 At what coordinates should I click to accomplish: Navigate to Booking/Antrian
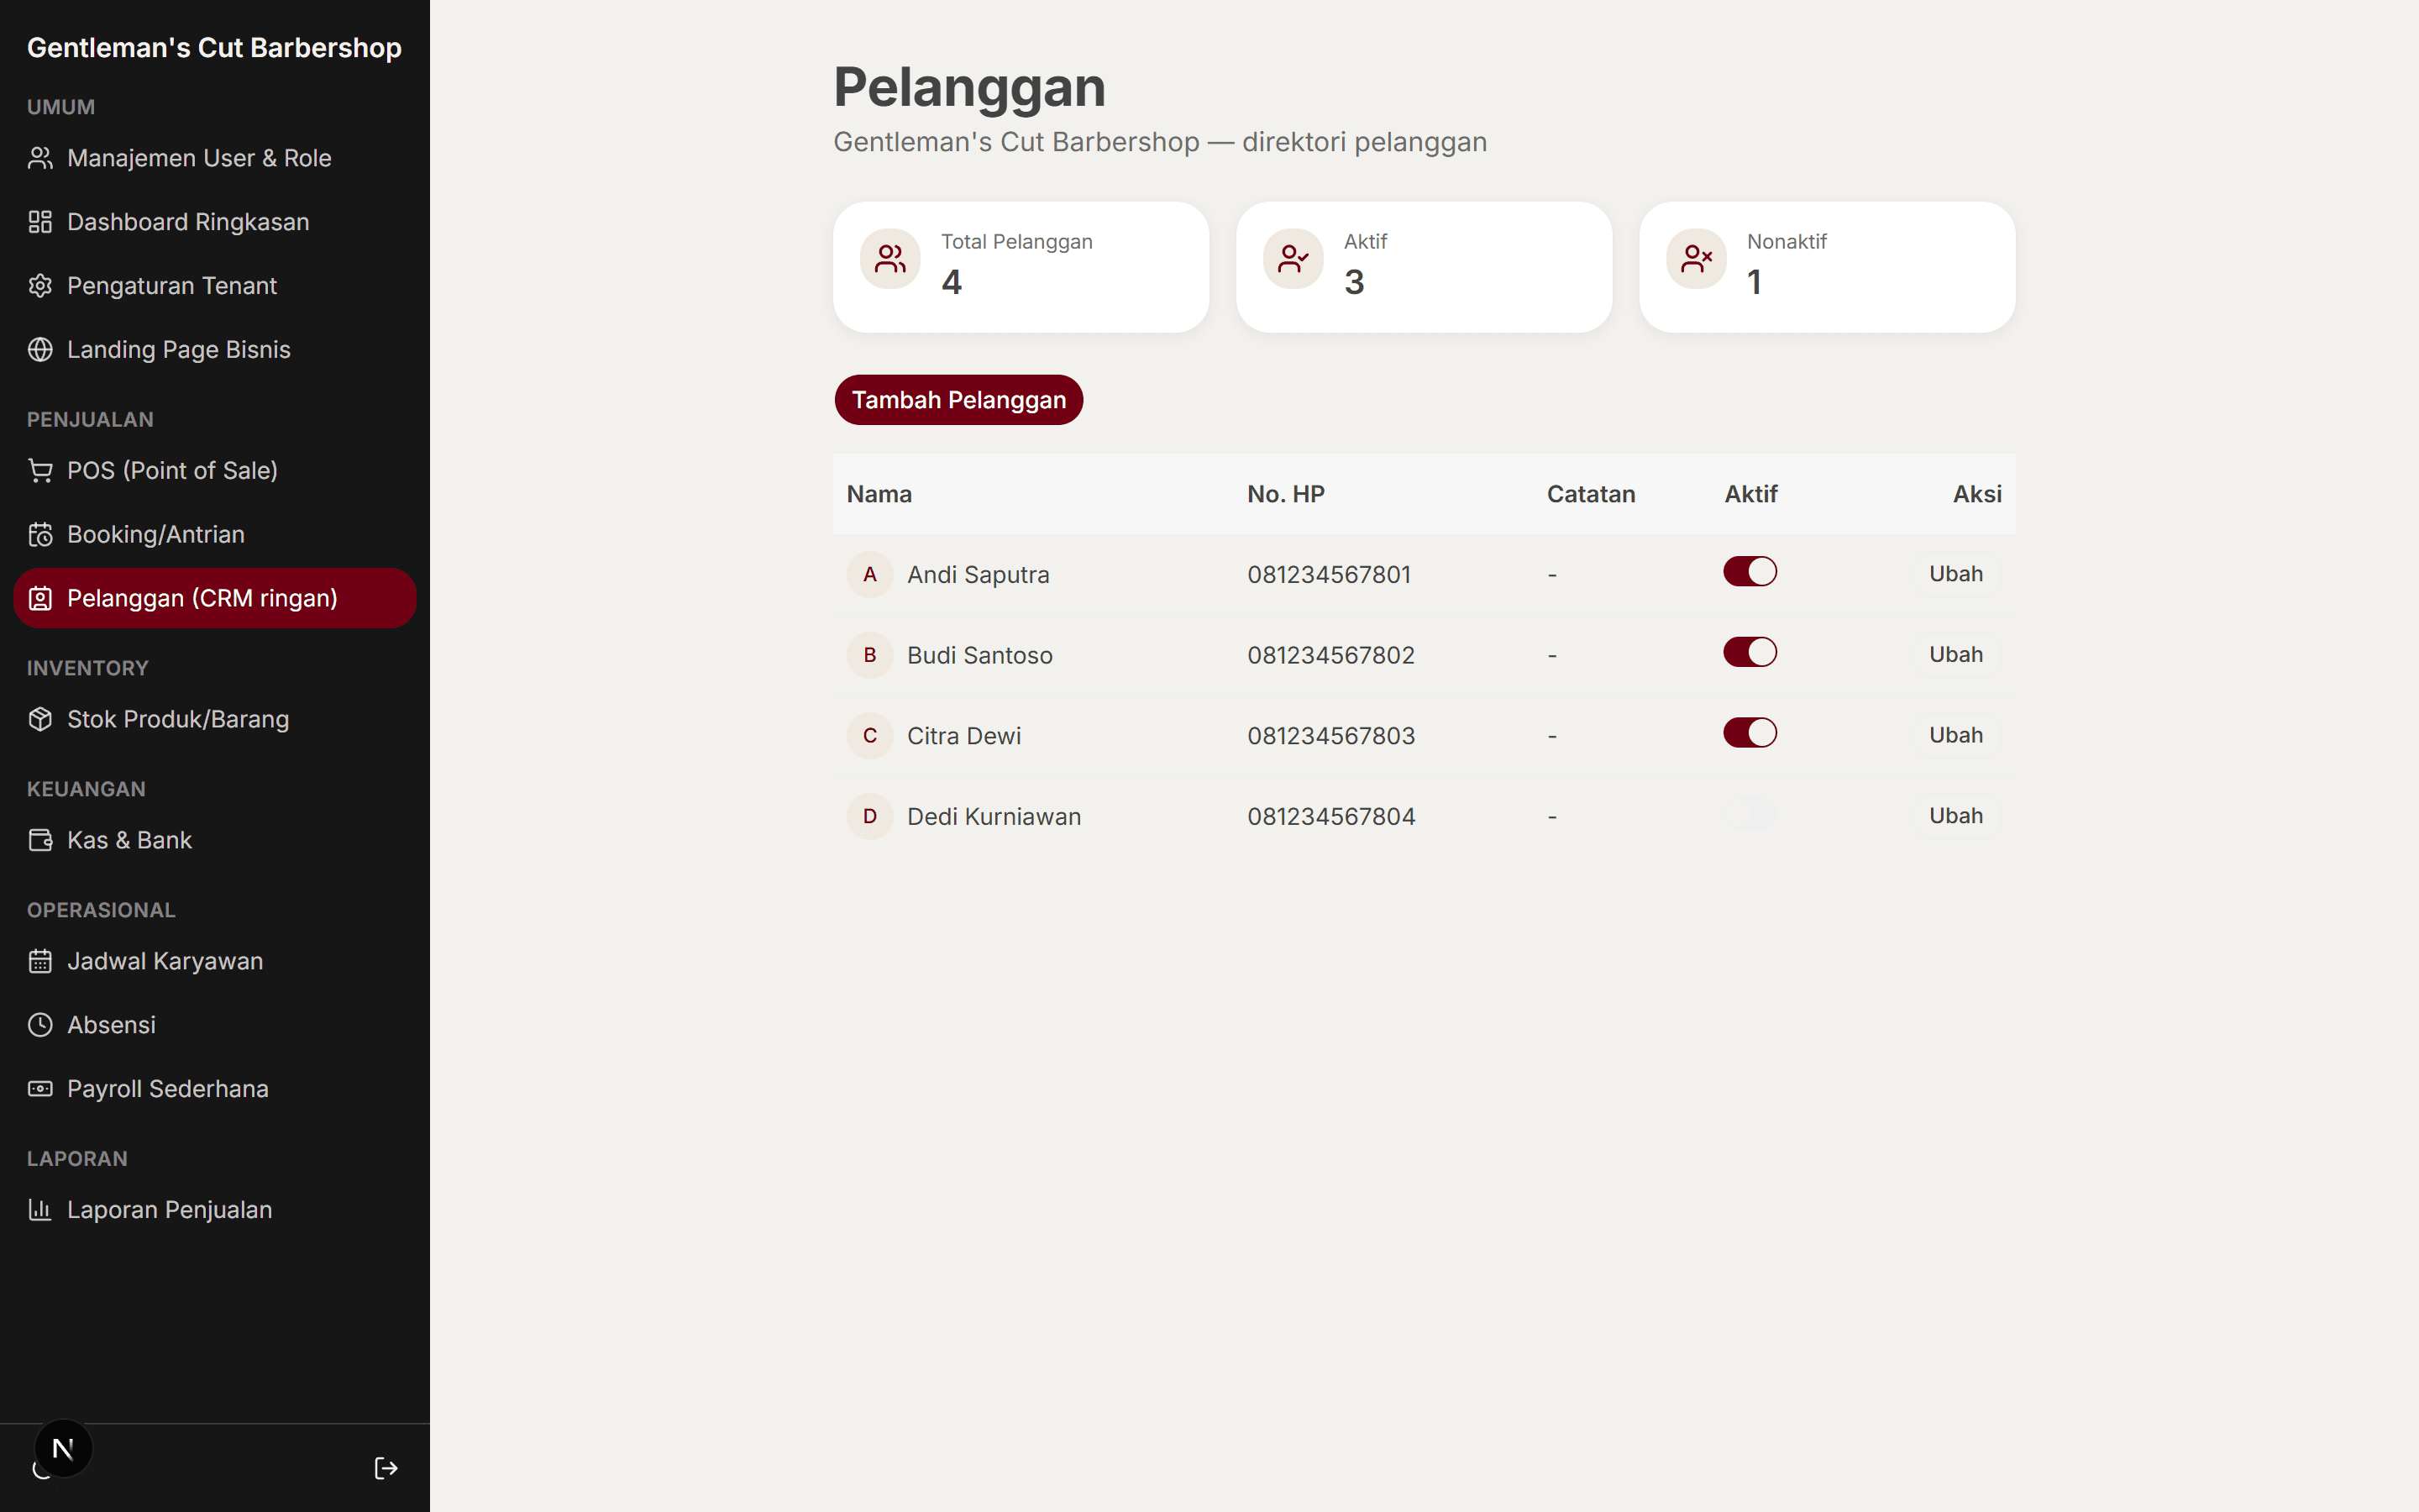pyautogui.click(x=215, y=535)
